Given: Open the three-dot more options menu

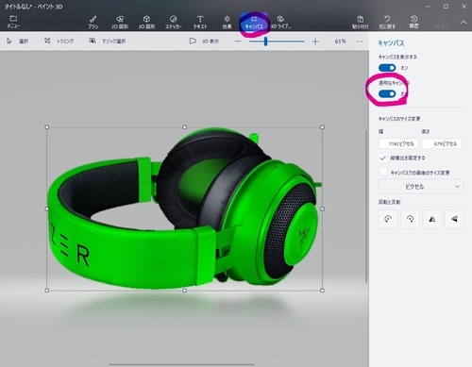Looking at the screenshot, I should [x=360, y=42].
